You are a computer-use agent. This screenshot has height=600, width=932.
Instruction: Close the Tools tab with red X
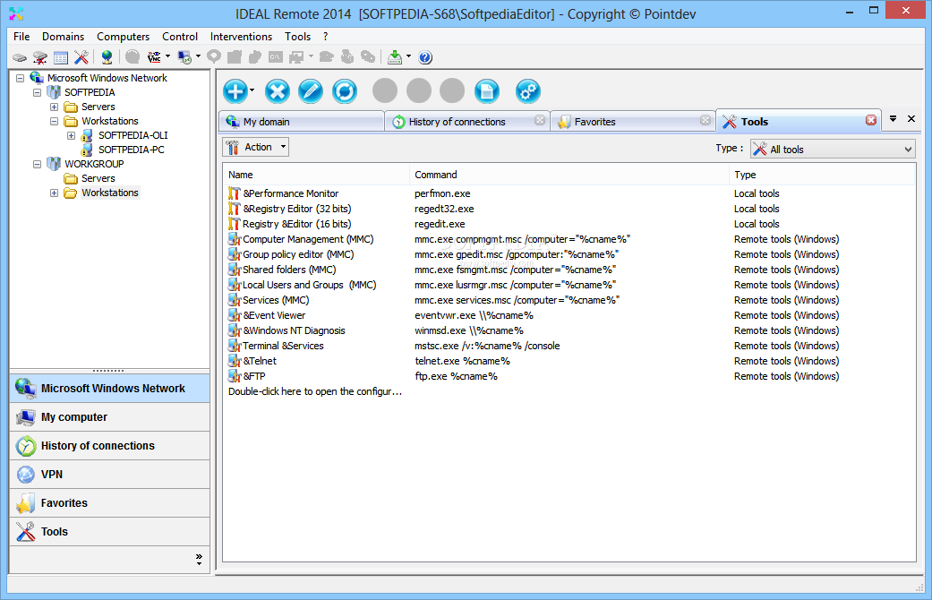[x=871, y=120]
